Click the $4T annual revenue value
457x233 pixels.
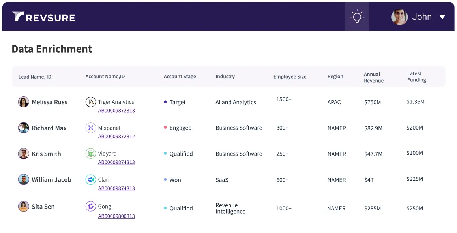(x=369, y=180)
